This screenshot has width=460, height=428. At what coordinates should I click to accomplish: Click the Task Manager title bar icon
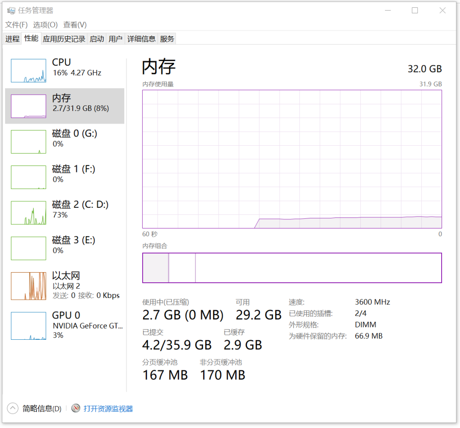11,11
